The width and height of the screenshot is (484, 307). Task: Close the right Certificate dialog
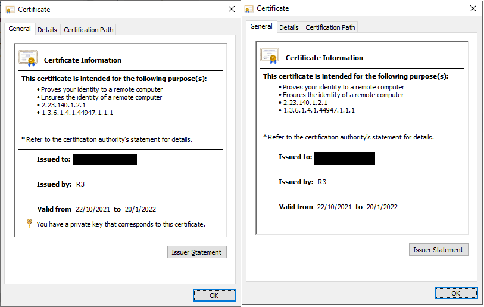(473, 8)
